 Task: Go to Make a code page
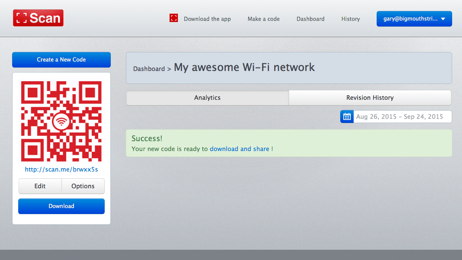264,19
